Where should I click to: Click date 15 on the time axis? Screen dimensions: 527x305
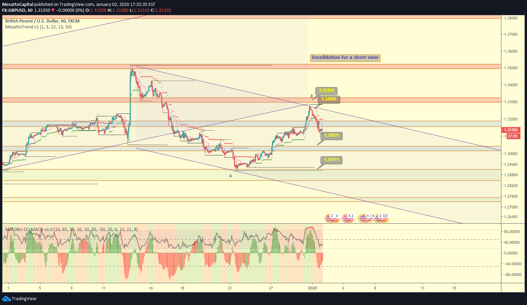pyautogui.click(x=454, y=288)
